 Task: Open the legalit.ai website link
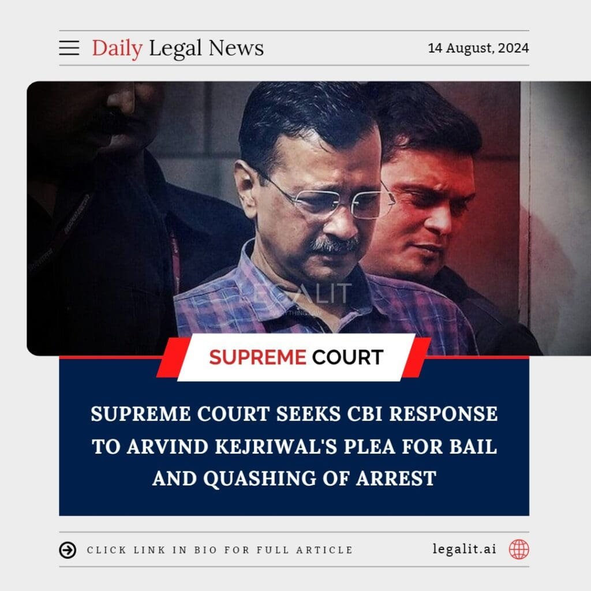(465, 549)
